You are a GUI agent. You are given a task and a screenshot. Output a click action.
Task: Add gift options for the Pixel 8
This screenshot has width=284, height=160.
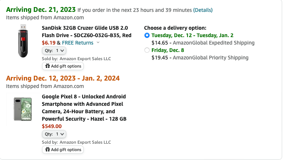click(x=63, y=150)
